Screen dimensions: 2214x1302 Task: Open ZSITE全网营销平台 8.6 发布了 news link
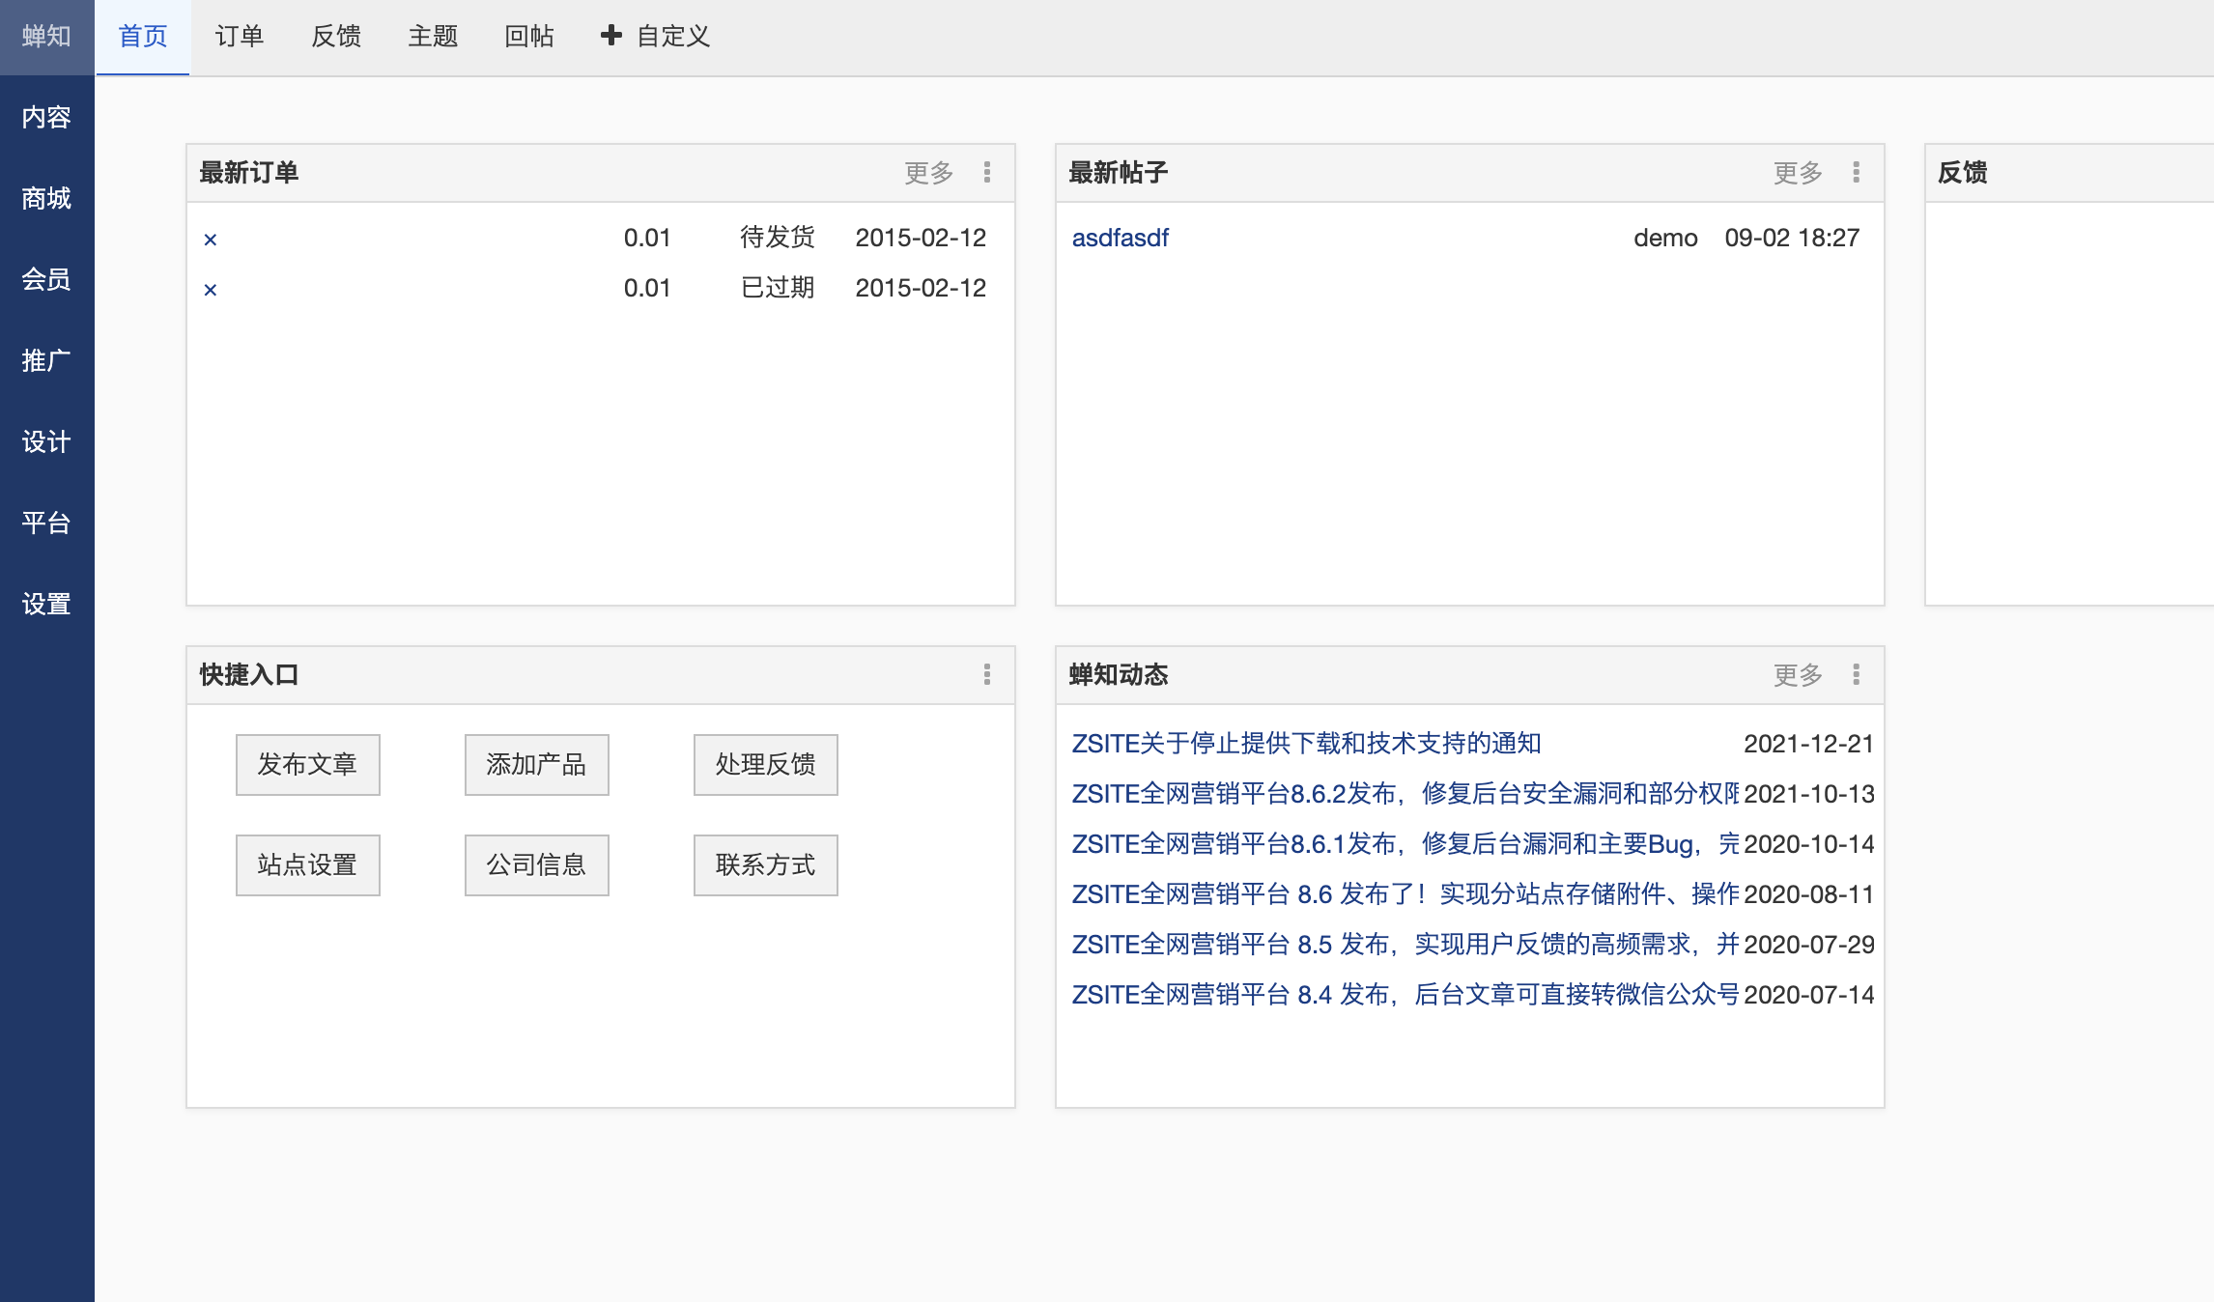click(x=1405, y=894)
